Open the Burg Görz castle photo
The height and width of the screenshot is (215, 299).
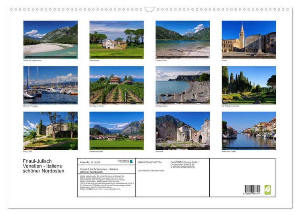point(51,131)
